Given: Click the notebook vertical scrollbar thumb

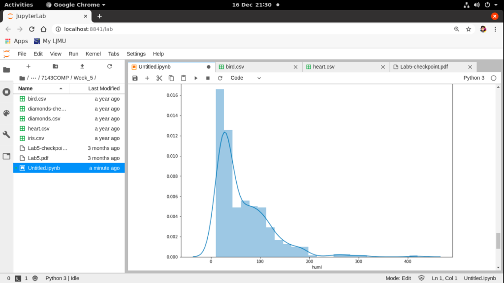Looking at the screenshot, I should (498, 241).
